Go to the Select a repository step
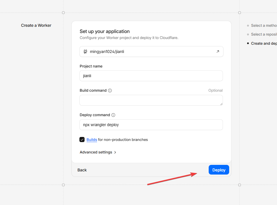This screenshot has height=205, width=277. click(x=263, y=34)
